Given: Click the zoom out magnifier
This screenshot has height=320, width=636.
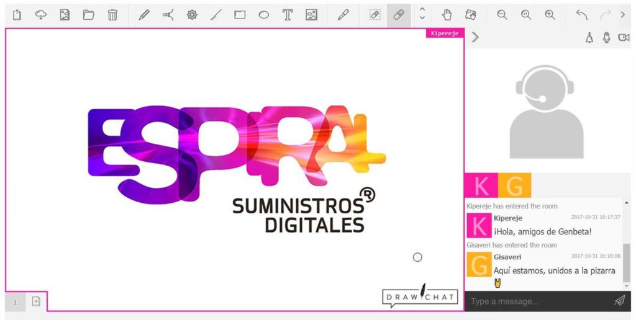Looking at the screenshot, I should (502, 15).
